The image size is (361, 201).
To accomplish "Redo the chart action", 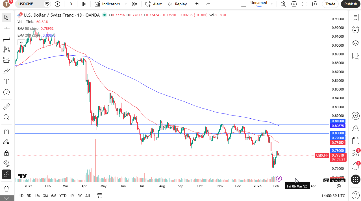I will [x=208, y=4].
